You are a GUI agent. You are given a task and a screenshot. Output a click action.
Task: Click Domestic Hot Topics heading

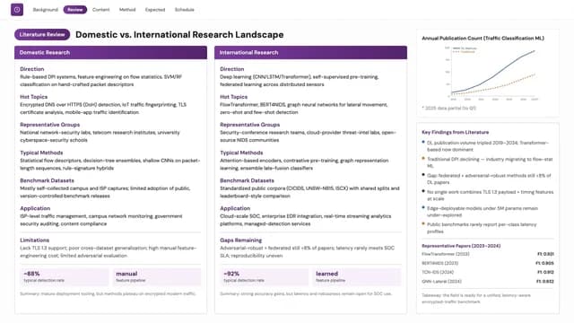34,97
